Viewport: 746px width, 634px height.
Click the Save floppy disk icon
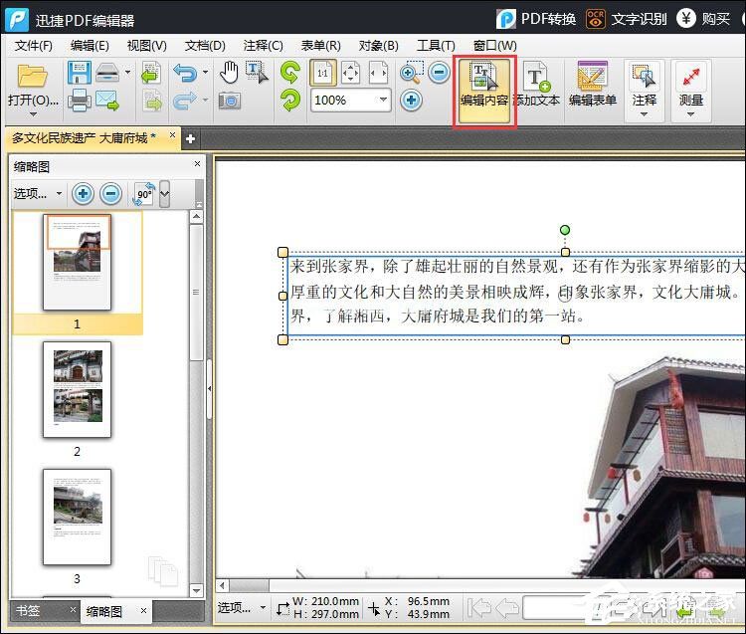[79, 73]
